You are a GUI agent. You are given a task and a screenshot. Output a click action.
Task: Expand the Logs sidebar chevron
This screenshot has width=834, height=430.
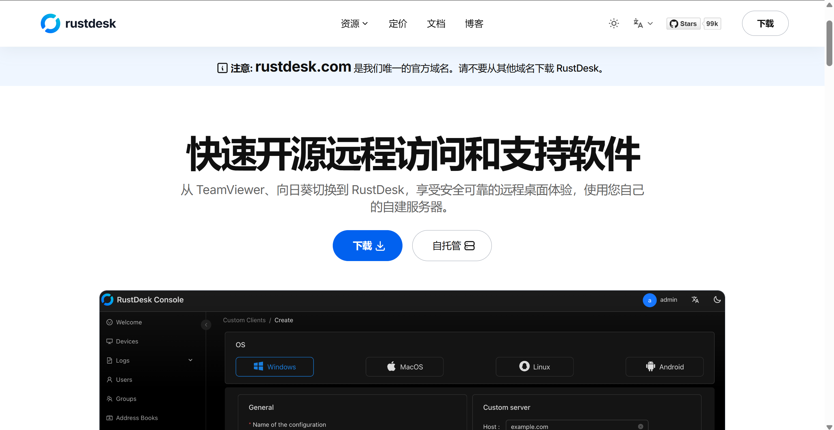pos(190,360)
